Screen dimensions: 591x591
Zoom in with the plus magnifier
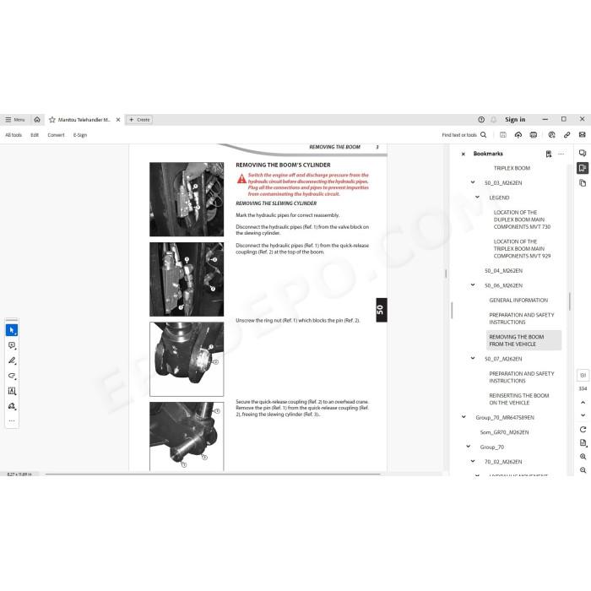(583, 457)
